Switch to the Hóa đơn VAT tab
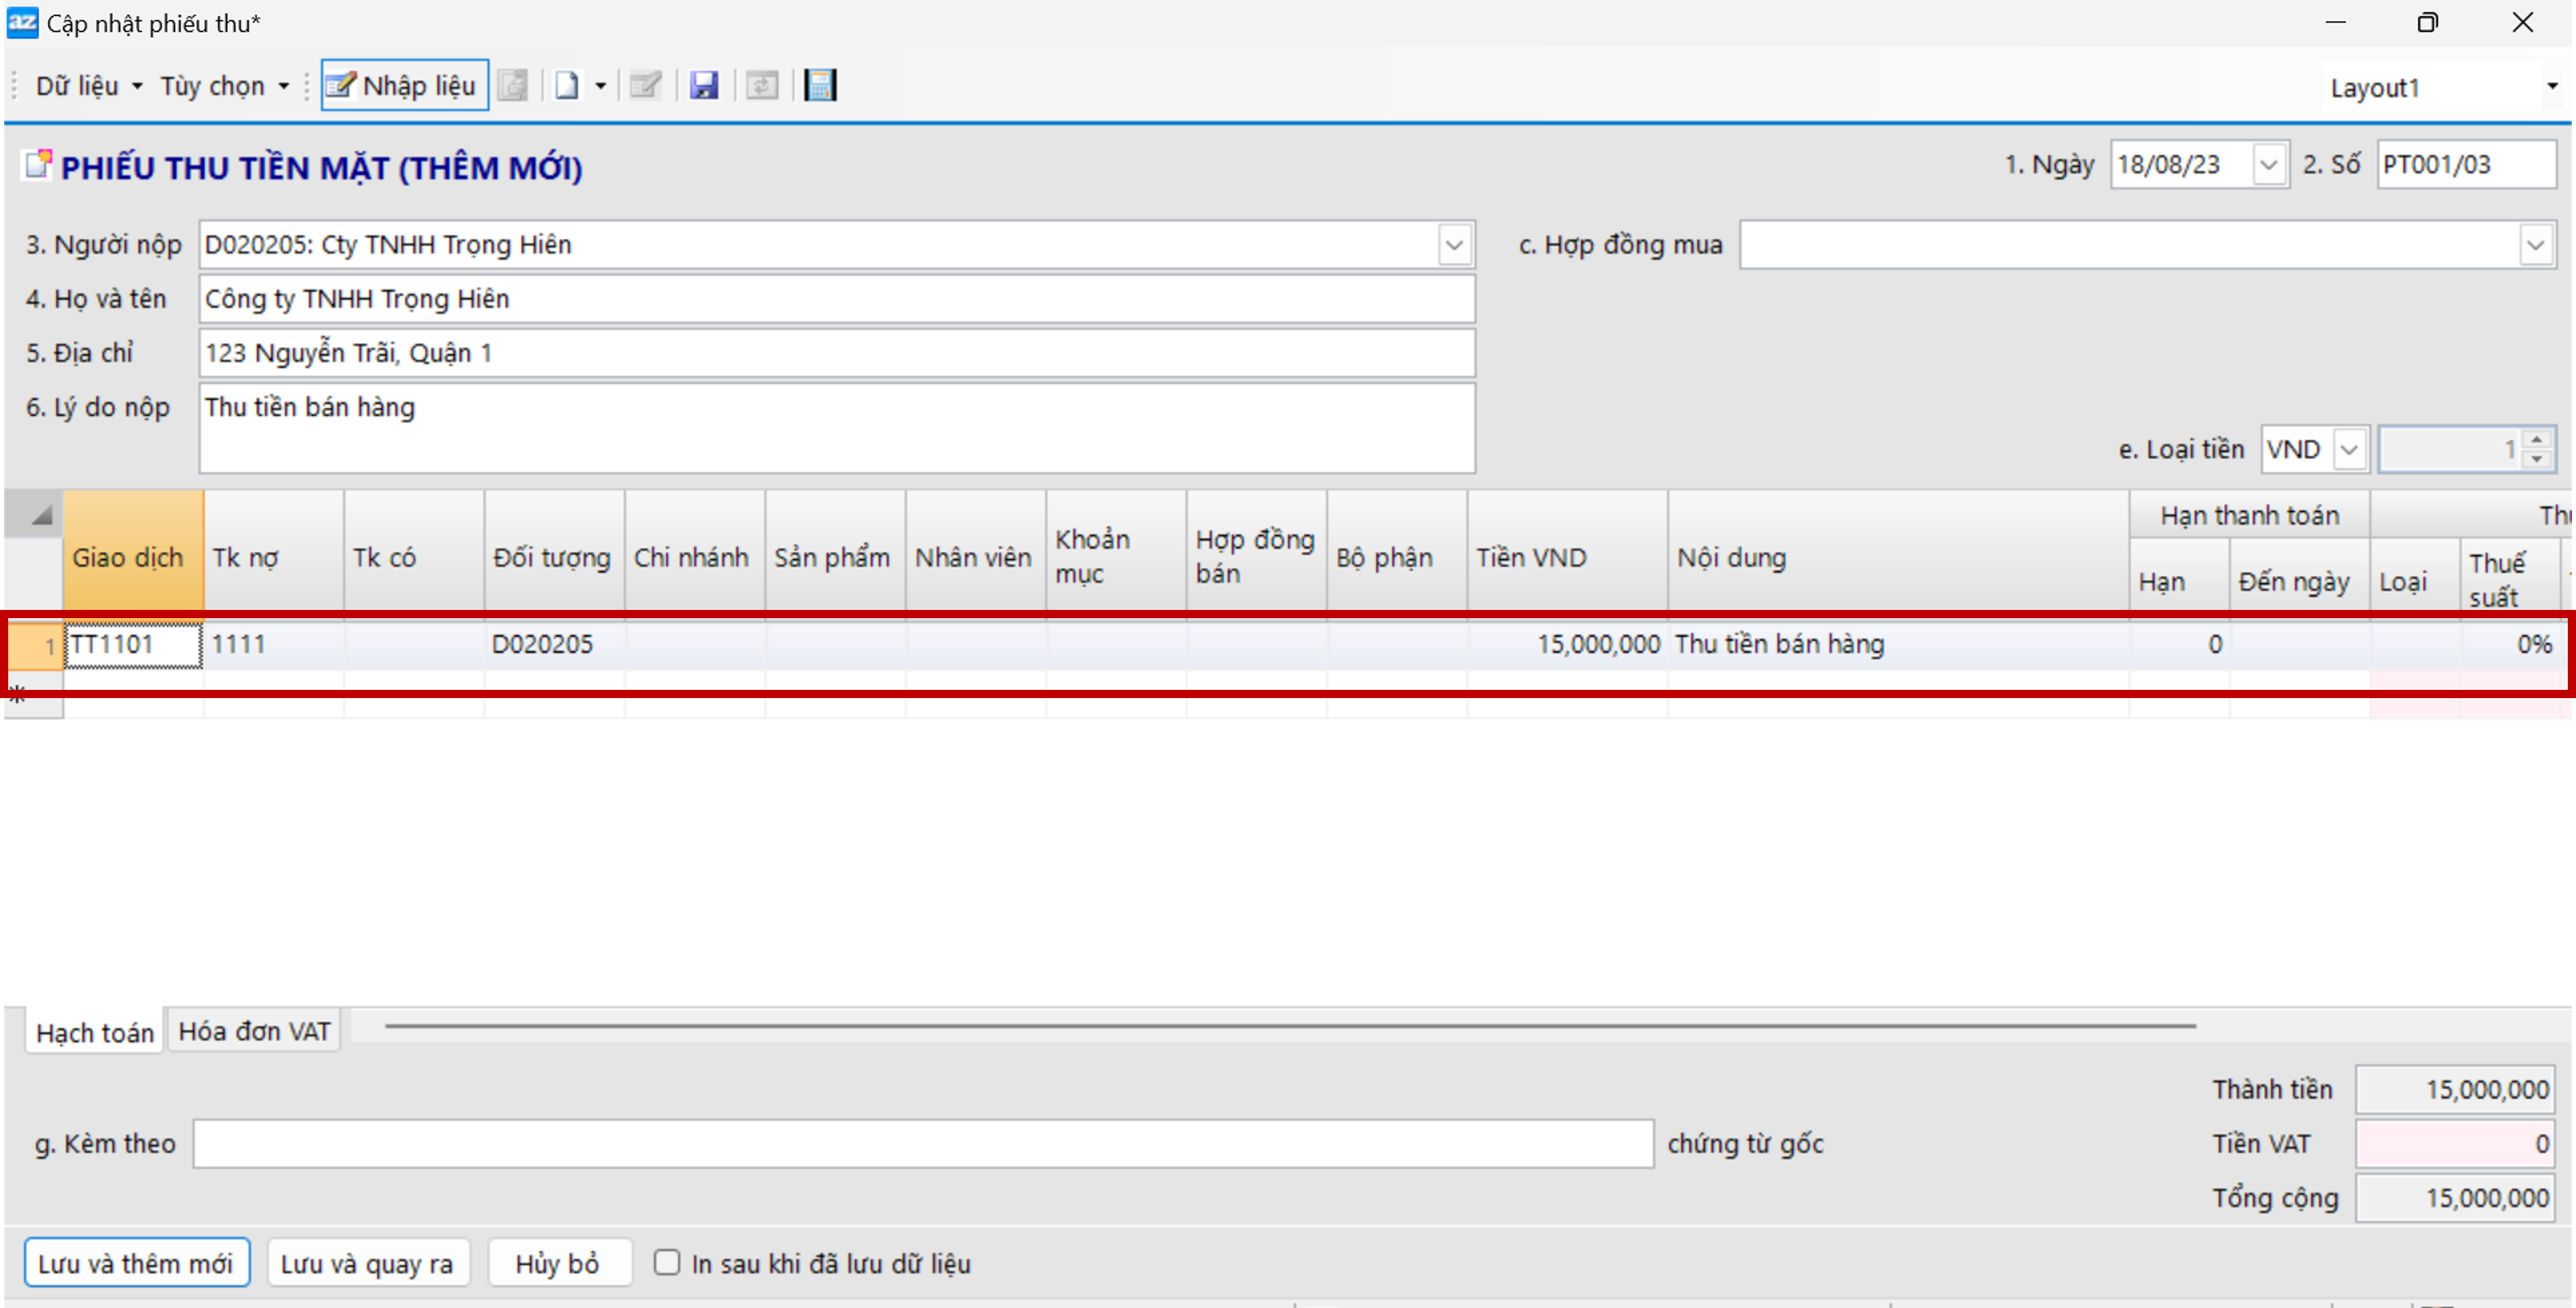This screenshot has height=1308, width=2576. click(x=254, y=1031)
